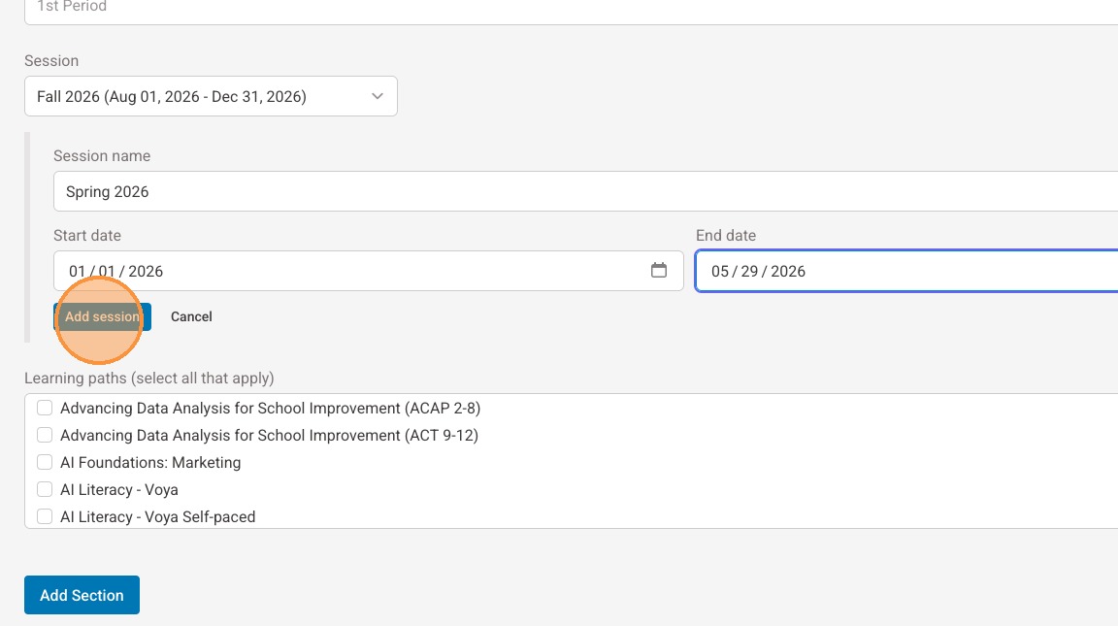Expand the Session dropdown chevron
The image size is (1118, 626).
tap(378, 96)
